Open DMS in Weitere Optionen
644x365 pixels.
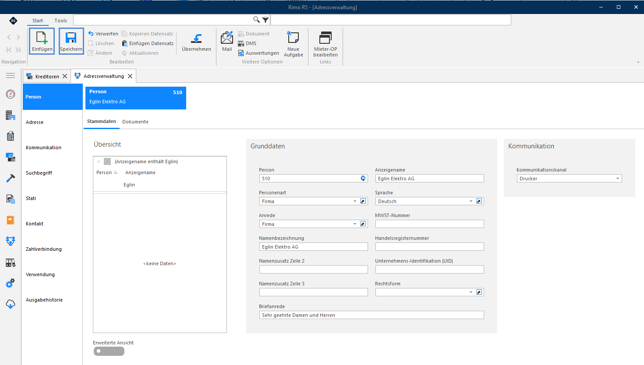[247, 43]
